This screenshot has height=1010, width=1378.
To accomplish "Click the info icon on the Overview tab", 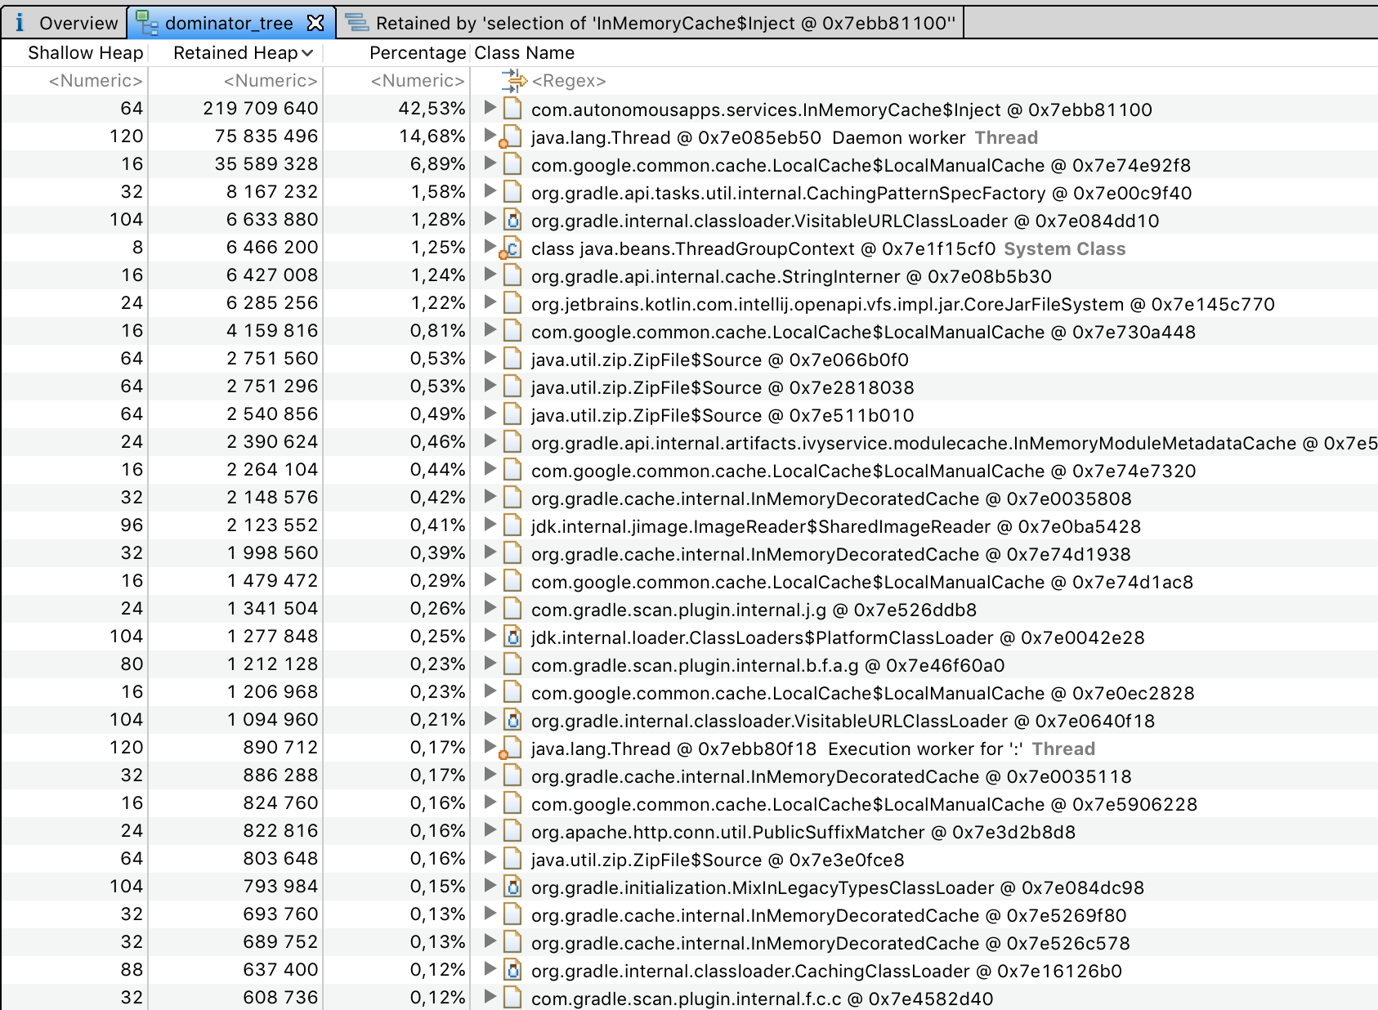I will (18, 22).
